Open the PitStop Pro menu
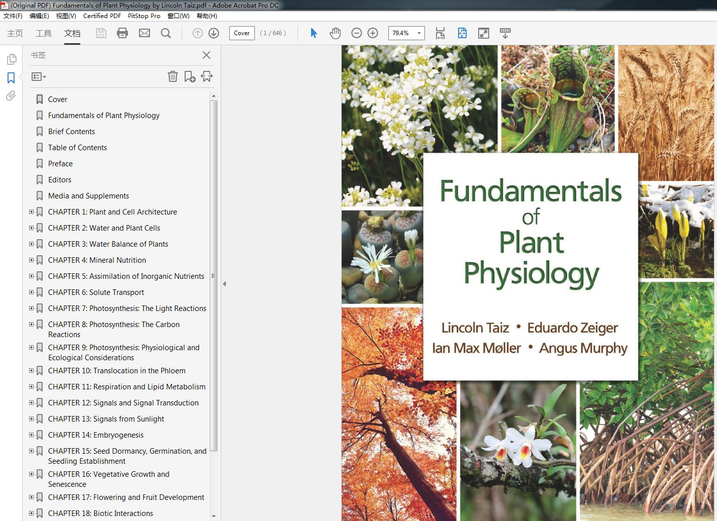This screenshot has width=717, height=521. (x=144, y=16)
